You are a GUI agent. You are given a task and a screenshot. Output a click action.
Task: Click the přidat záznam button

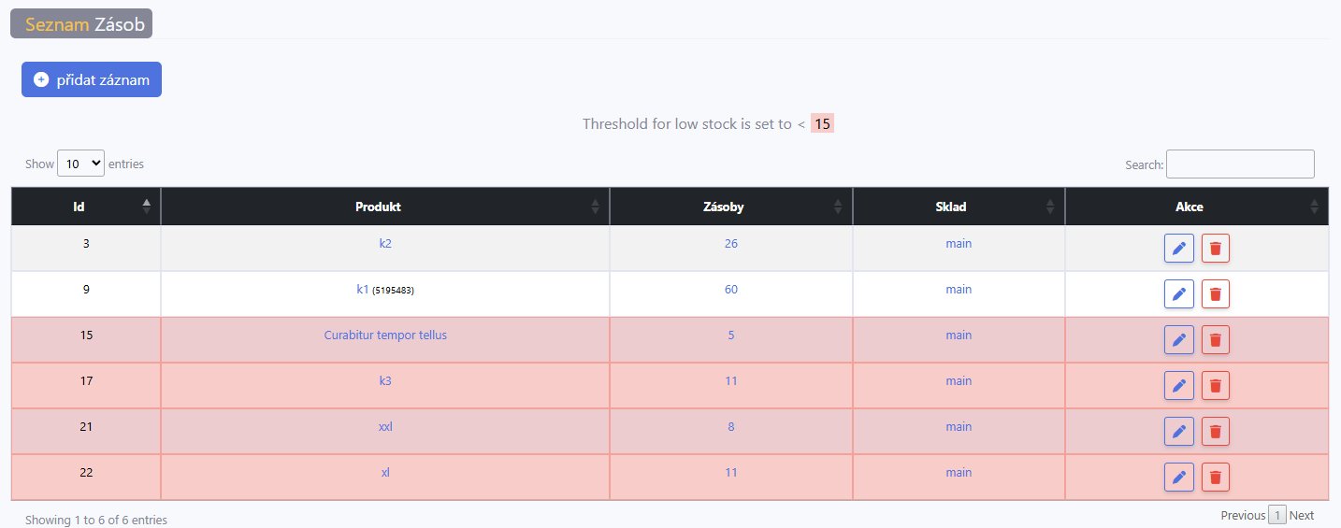point(92,79)
